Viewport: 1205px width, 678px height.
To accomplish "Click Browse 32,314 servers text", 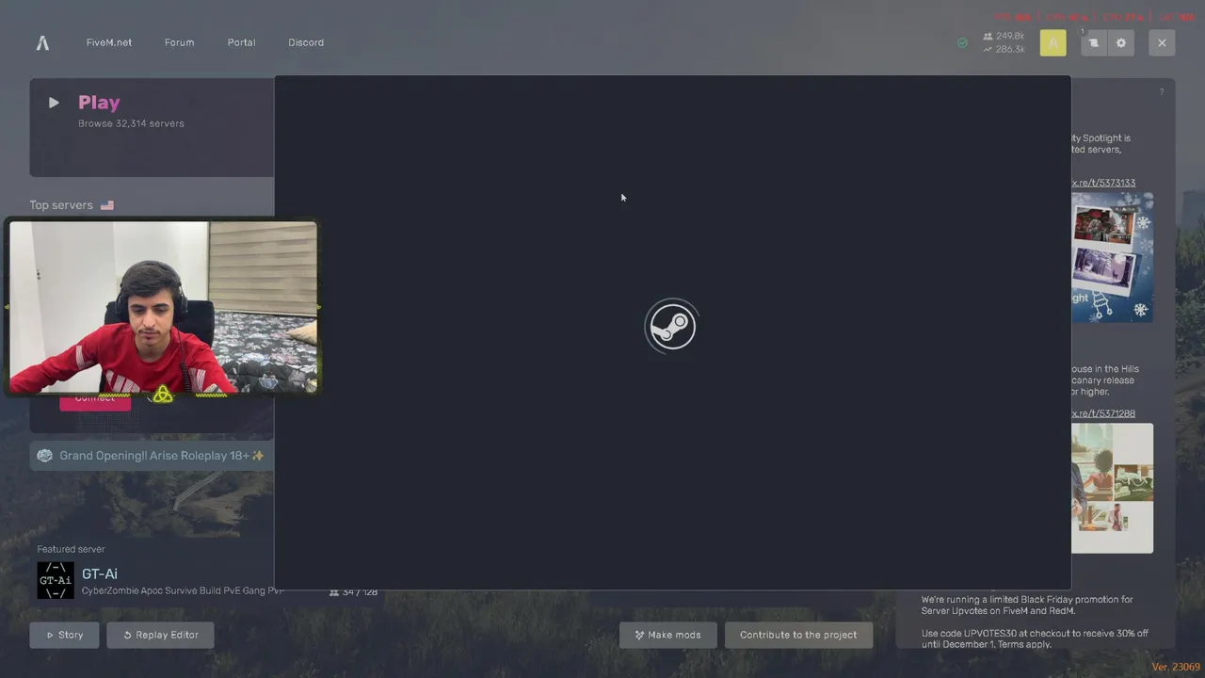I will 131,123.
